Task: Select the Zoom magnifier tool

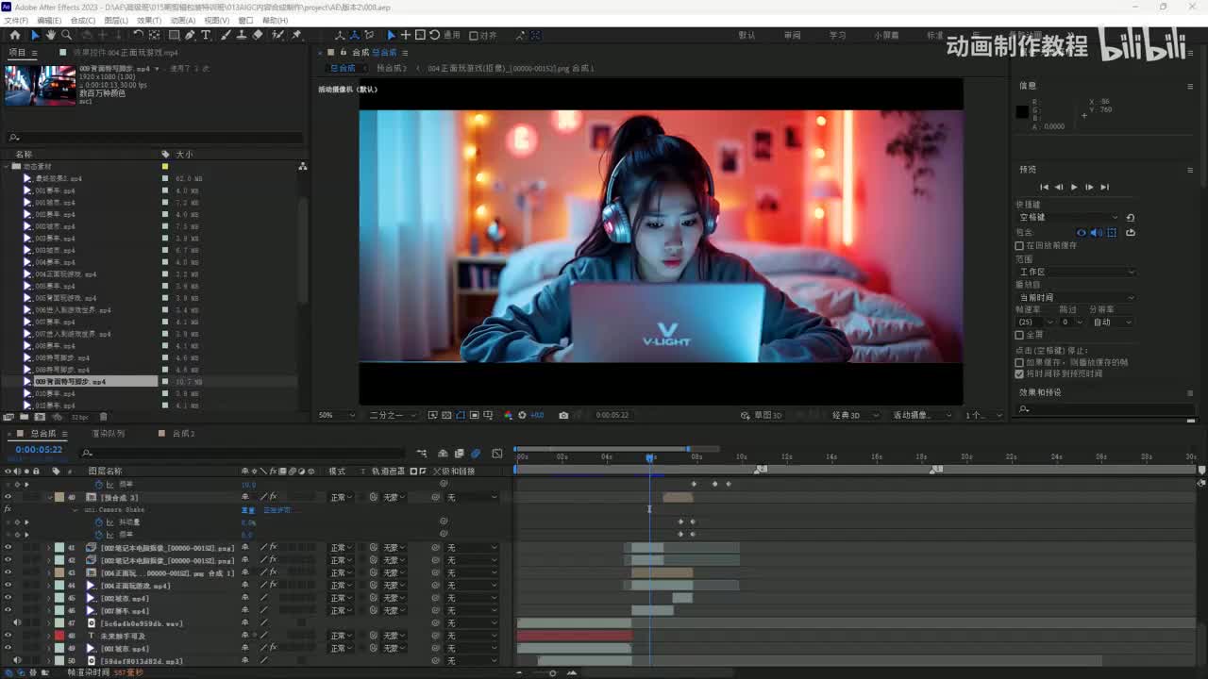Action: [67, 35]
